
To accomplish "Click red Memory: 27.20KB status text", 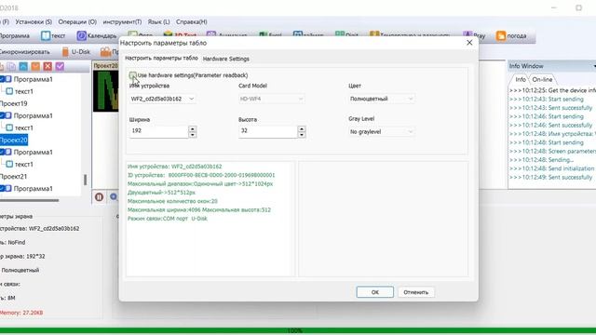I will (x=21, y=313).
